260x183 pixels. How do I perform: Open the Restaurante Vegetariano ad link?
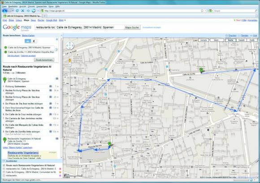coord(23,153)
